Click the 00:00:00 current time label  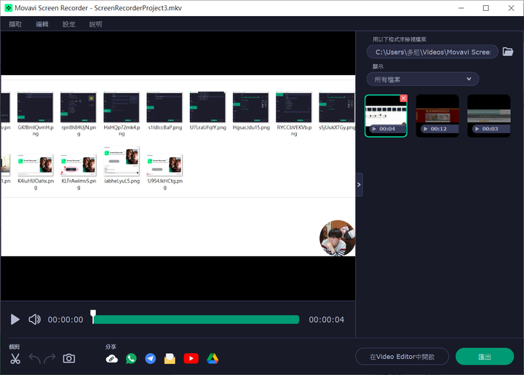pyautogui.click(x=65, y=320)
